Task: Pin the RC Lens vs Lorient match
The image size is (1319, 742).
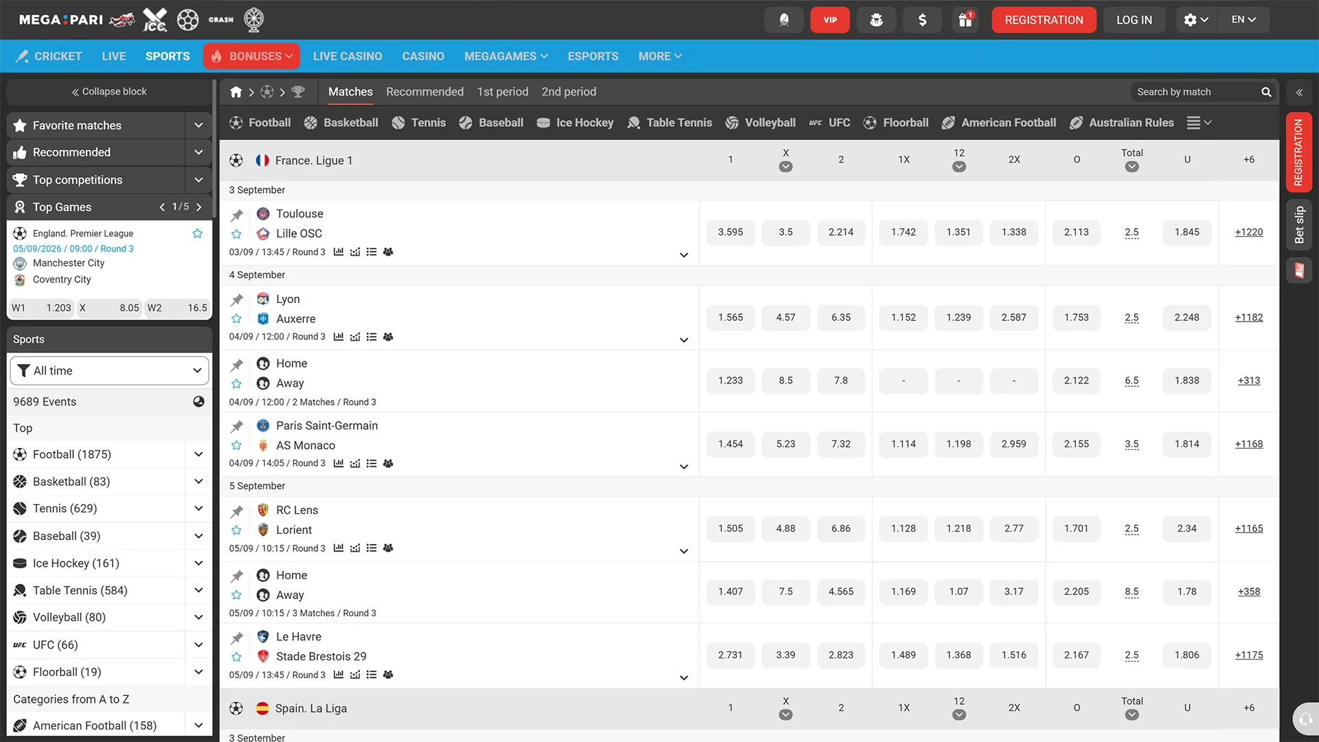Action: coord(237,511)
